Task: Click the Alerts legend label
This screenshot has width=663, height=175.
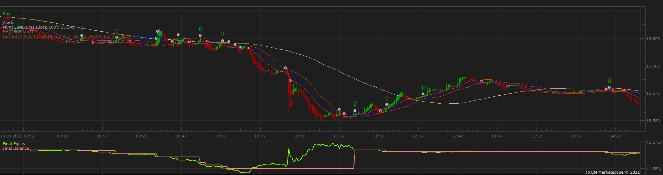Action: [9, 23]
